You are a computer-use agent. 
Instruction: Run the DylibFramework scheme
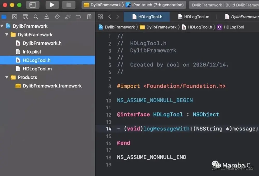[52, 5]
